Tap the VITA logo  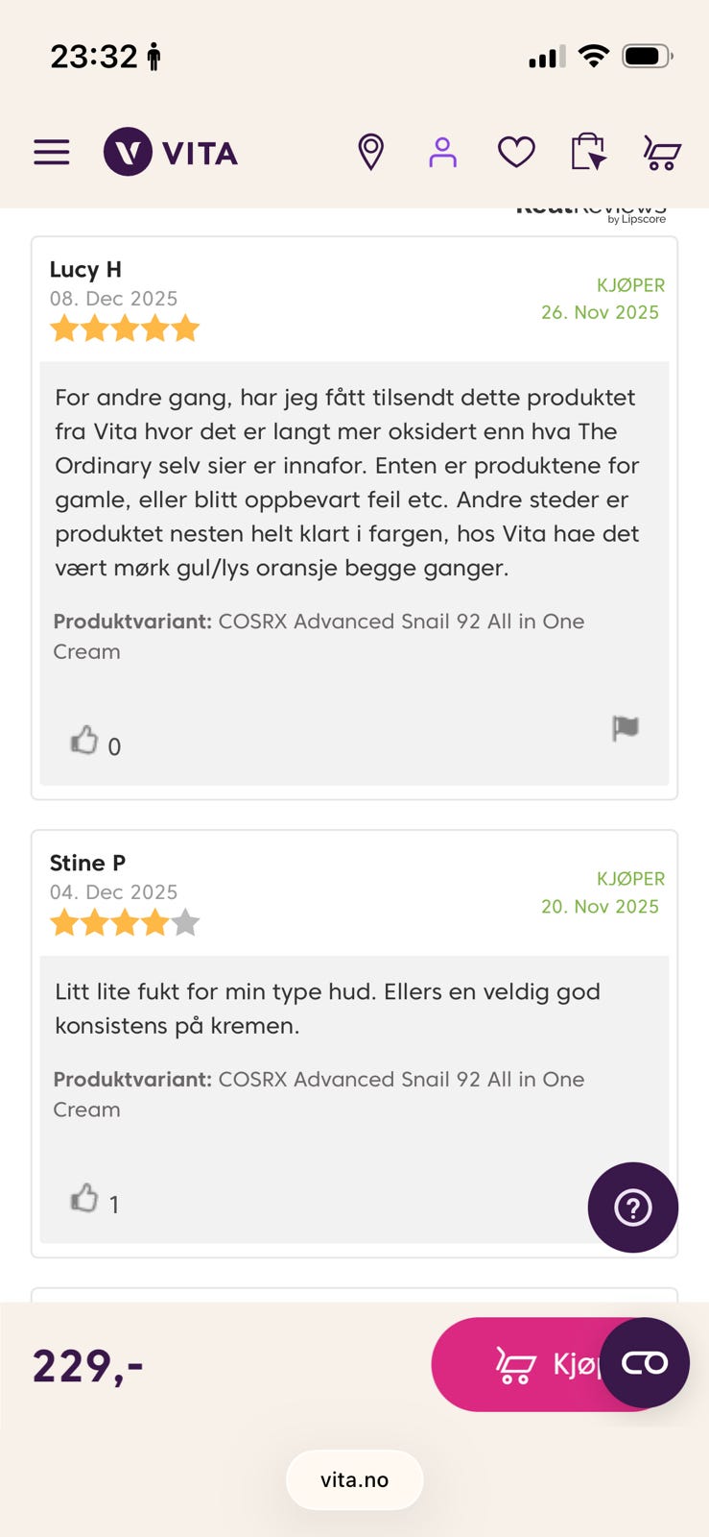pyautogui.click(x=171, y=152)
